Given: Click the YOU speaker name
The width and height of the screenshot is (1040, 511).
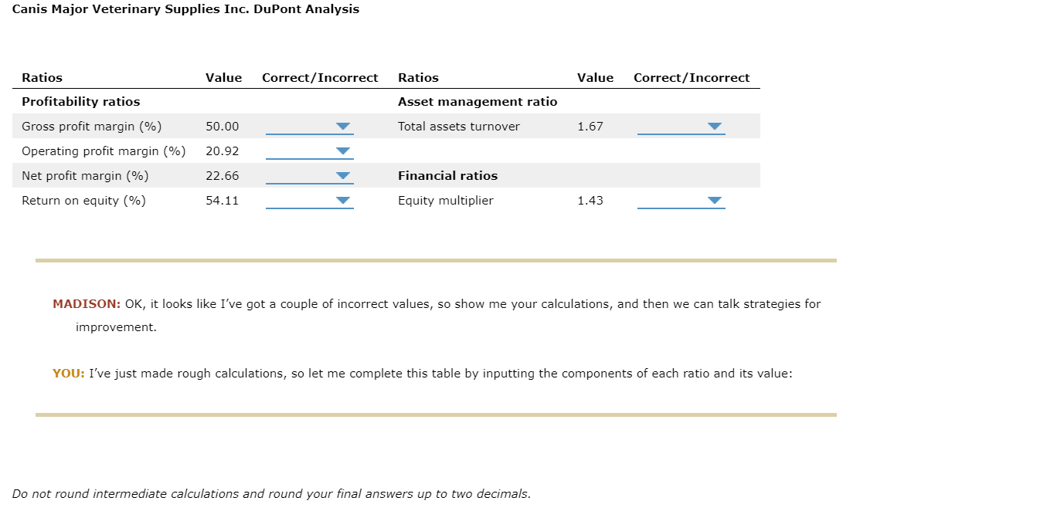Looking at the screenshot, I should tap(69, 374).
